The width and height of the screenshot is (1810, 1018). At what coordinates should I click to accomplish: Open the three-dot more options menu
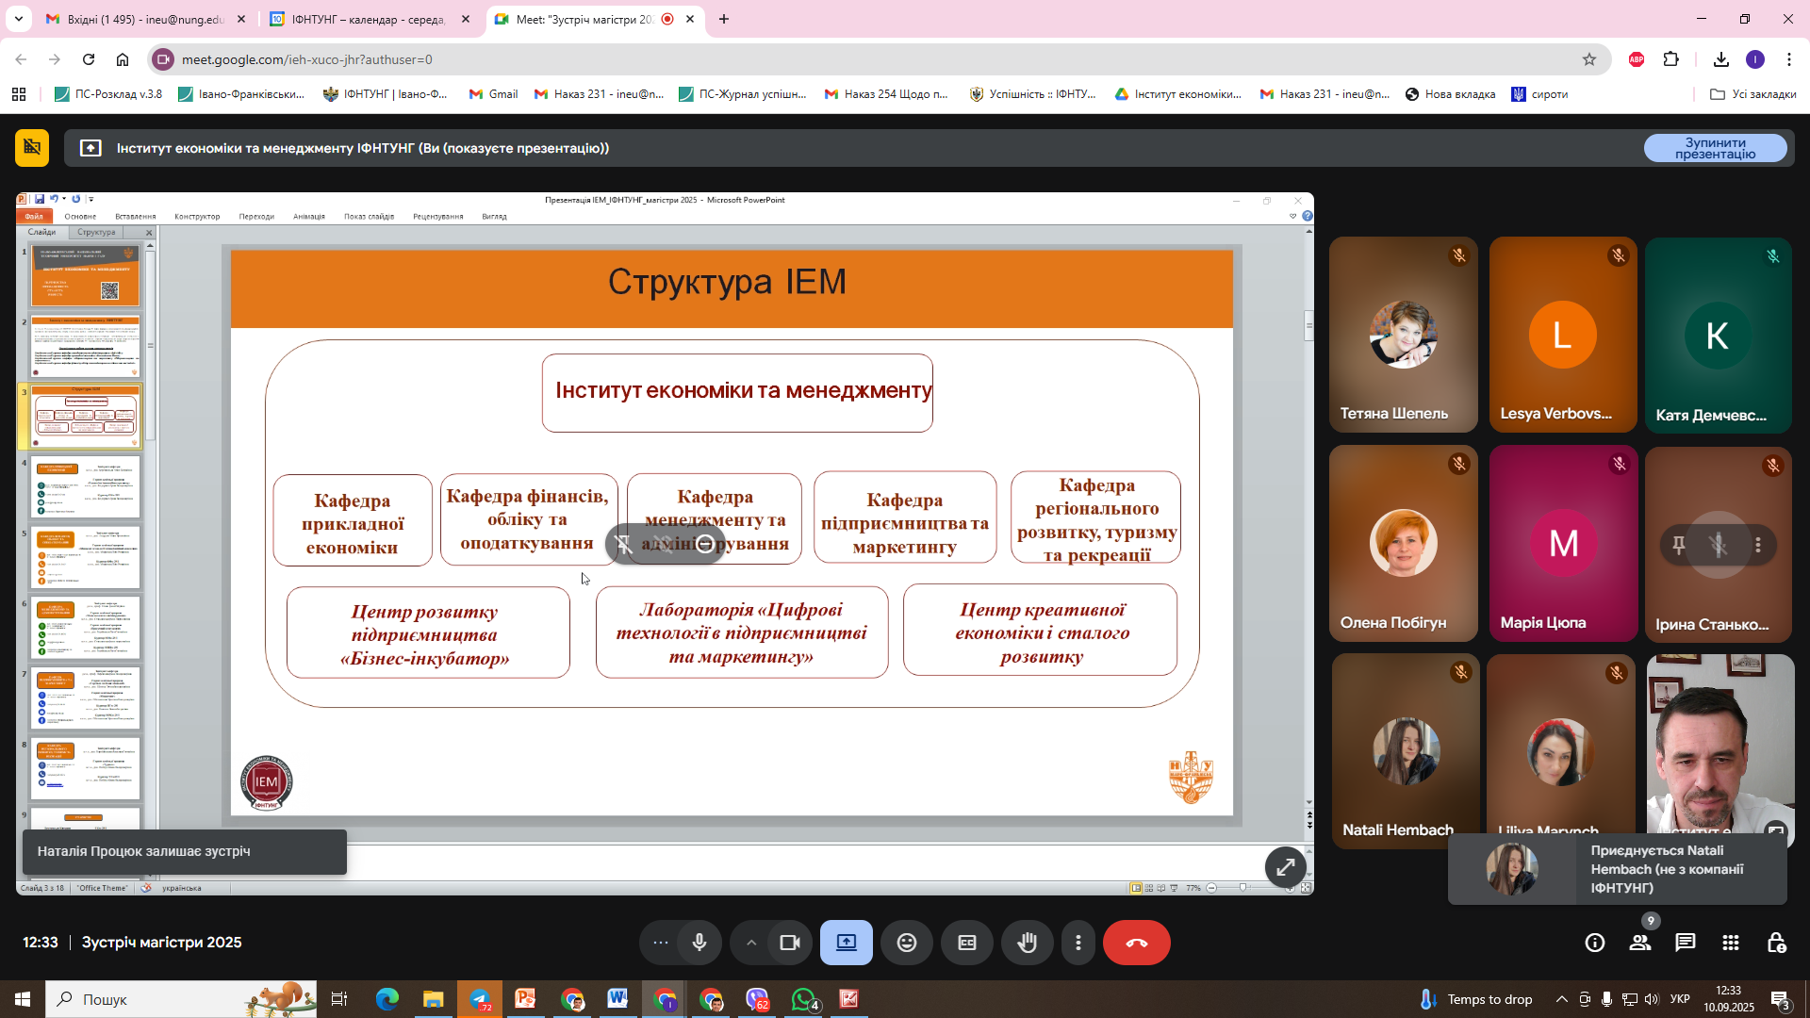[1078, 943]
